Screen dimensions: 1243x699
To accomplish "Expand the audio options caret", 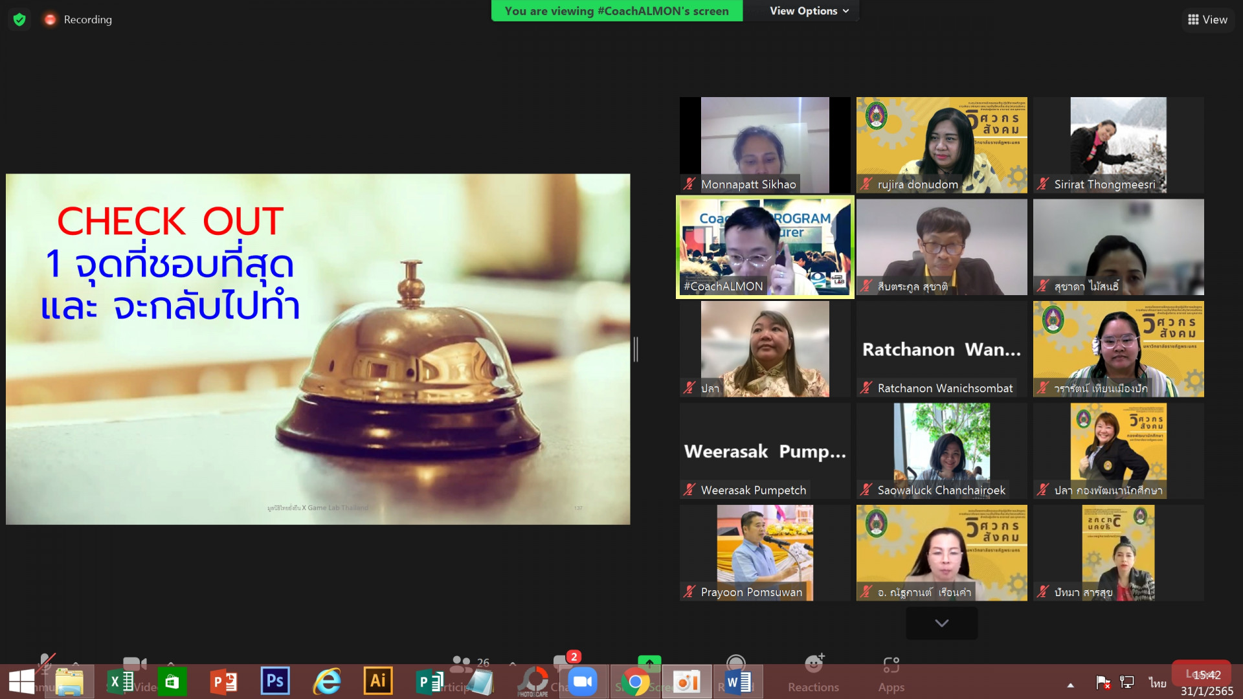I will 76,663.
